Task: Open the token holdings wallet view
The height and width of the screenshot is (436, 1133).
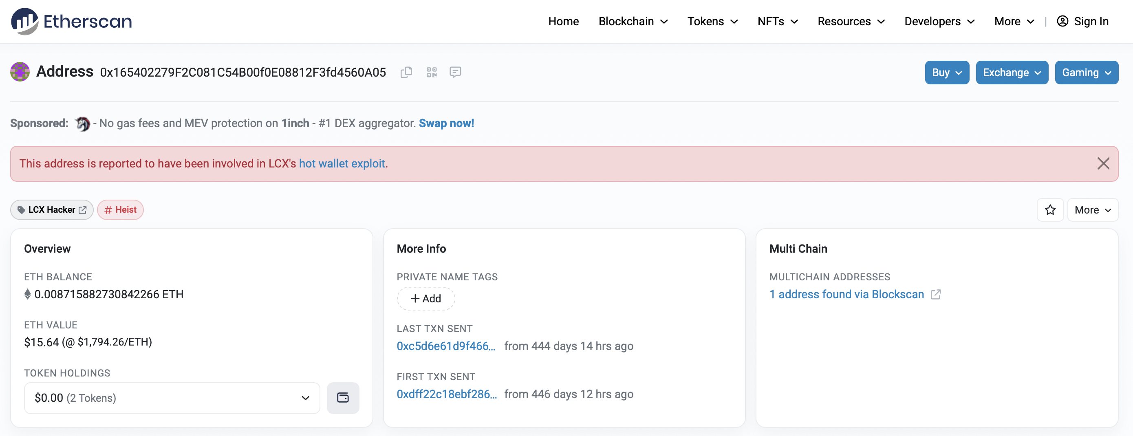Action: (x=343, y=398)
